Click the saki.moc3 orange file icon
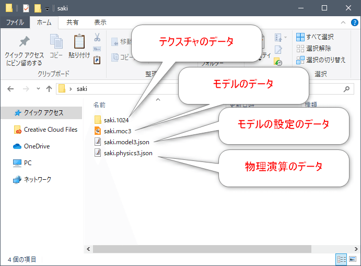 [98, 131]
